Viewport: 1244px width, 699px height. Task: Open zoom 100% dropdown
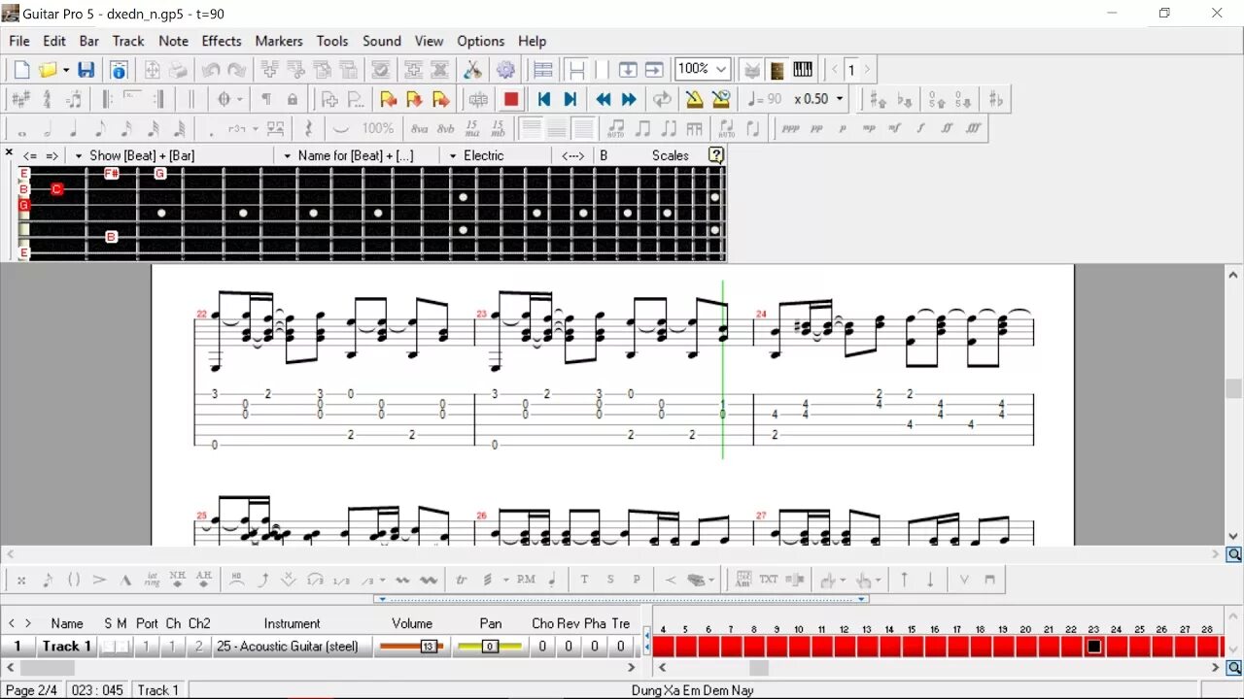coord(721,70)
